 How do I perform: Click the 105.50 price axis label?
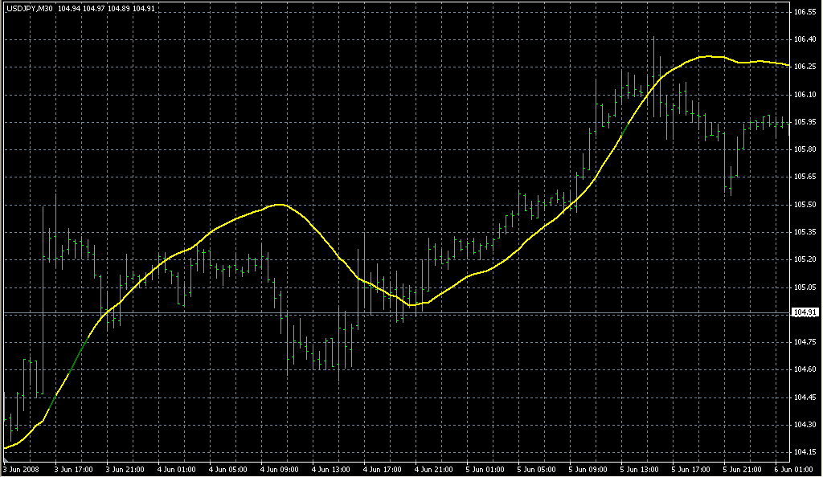[805, 205]
